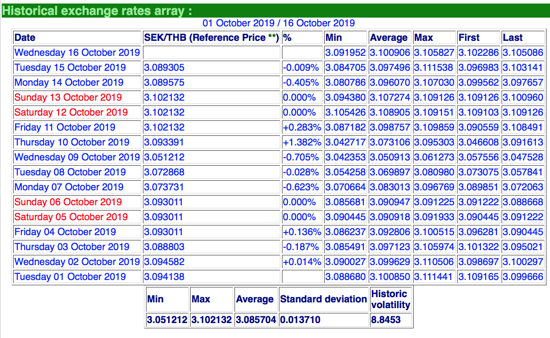Open Tuesday 08 October 2019 link

coord(70,172)
